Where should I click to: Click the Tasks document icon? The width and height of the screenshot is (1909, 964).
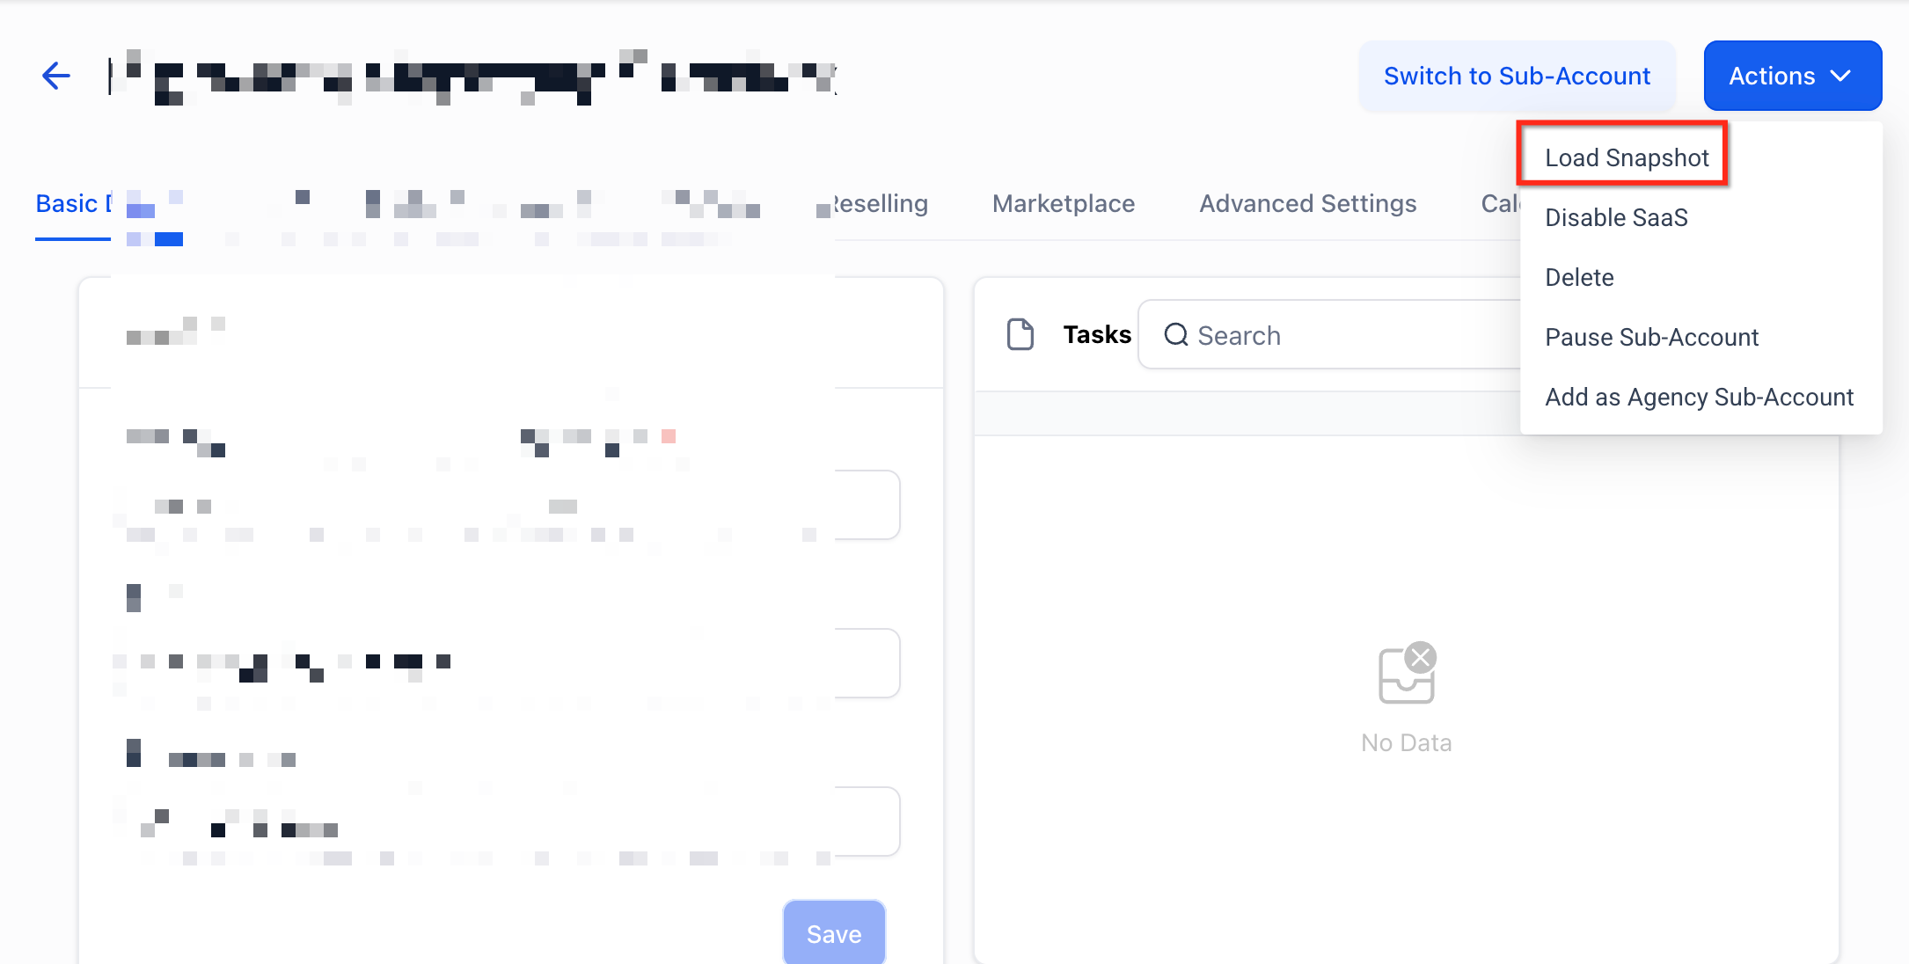(1020, 334)
